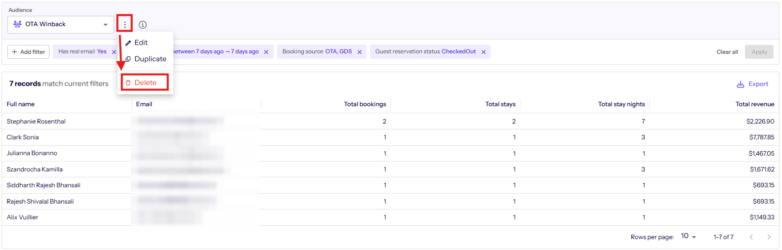Select the Rajesh Shivalal Bhansali row name
This screenshot has height=250, width=782.
40,202
